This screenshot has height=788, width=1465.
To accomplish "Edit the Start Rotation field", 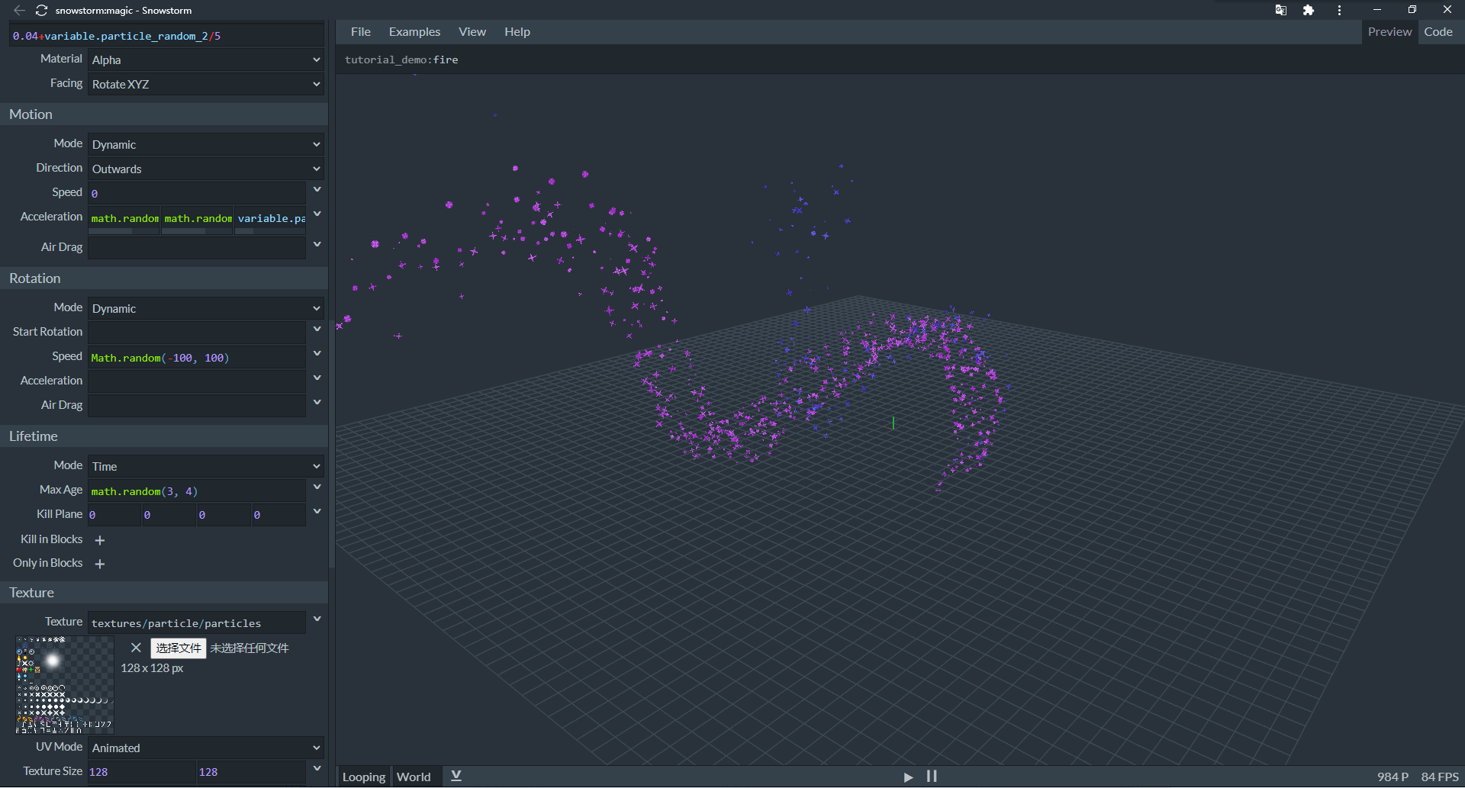I will pos(197,333).
